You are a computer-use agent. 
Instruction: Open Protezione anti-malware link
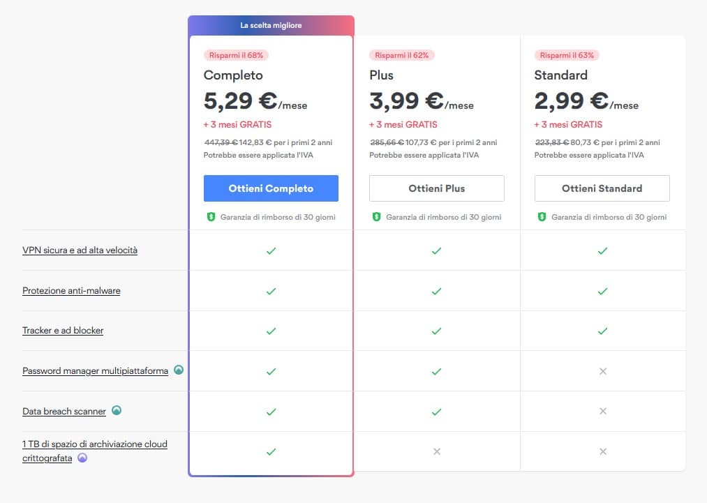71,291
